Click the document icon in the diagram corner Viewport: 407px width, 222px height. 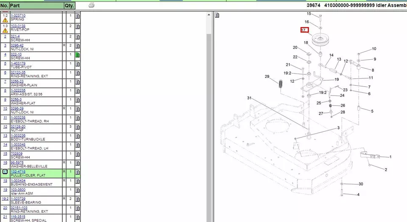click(217, 16)
